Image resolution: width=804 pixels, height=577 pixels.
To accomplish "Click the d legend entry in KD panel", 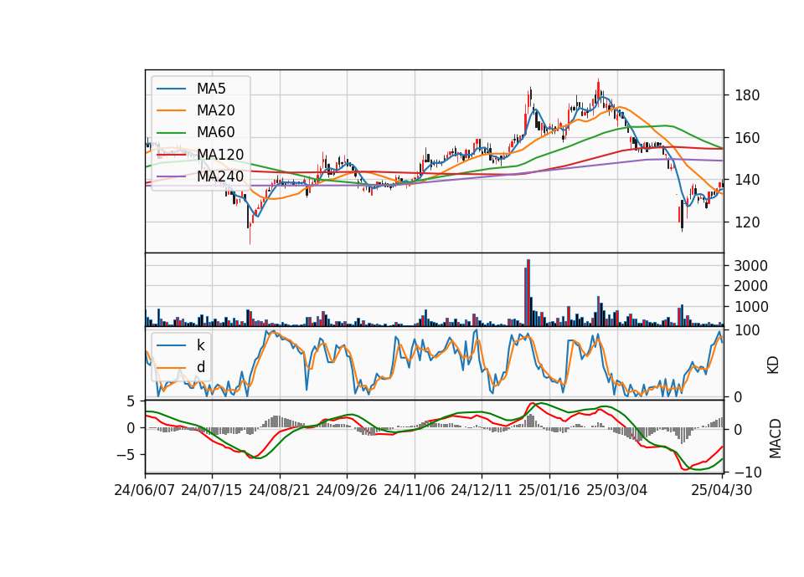I will point(200,367).
